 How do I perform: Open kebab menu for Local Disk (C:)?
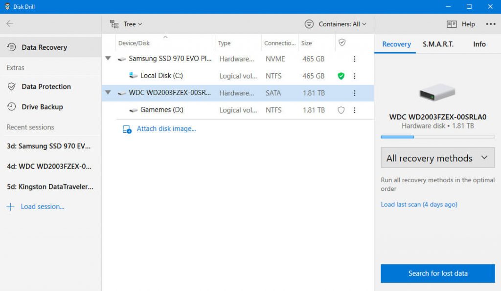355,76
